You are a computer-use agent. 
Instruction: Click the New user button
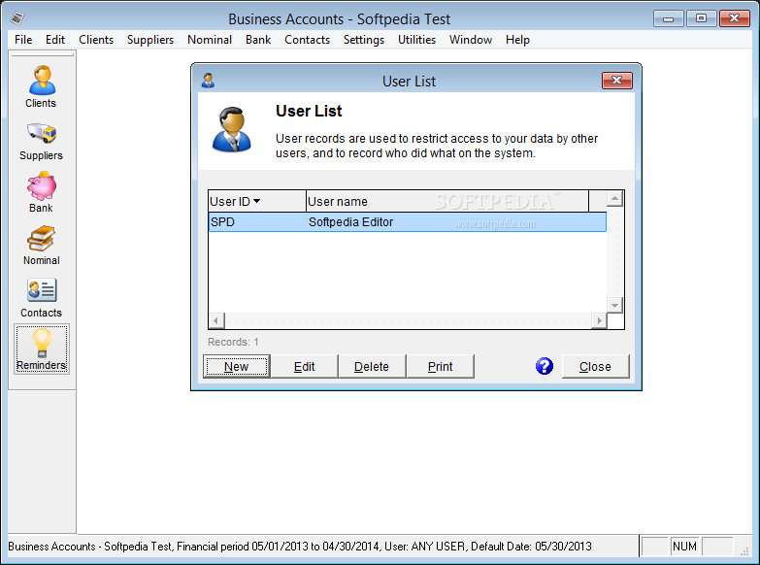[x=237, y=366]
